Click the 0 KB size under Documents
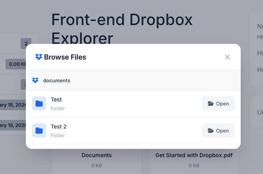The image size is (263, 174). 97,166
